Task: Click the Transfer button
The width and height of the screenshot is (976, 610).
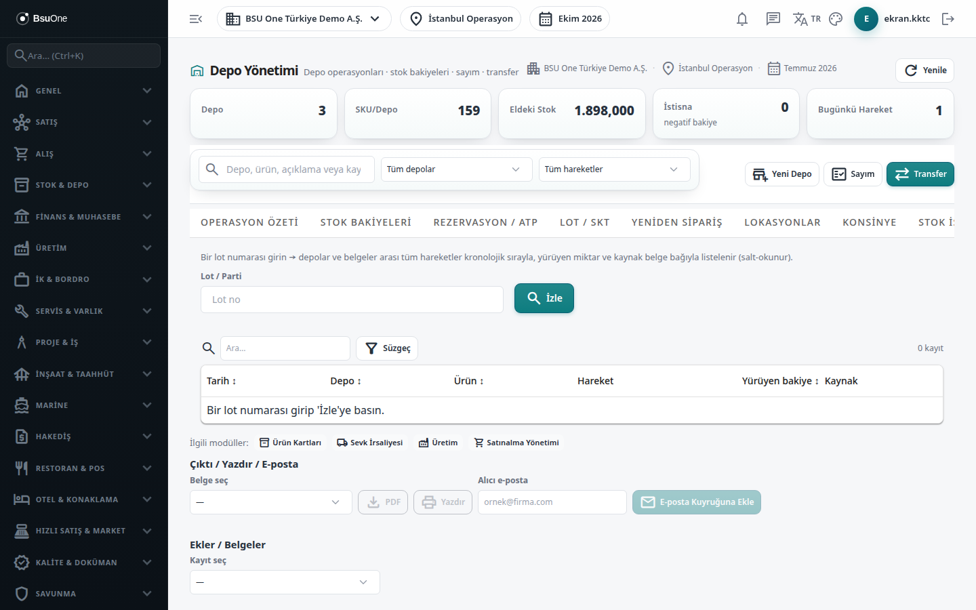Action: (x=920, y=174)
